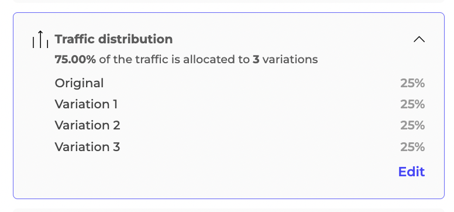The width and height of the screenshot is (454, 212).
Task: Click blank area between heading and chevron
Action: click(x=293, y=39)
